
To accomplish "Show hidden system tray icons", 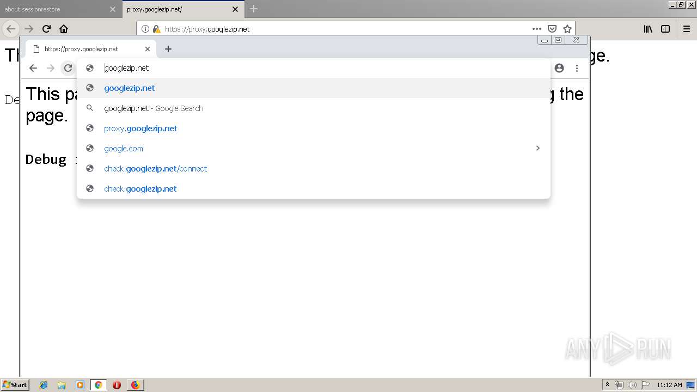I will click(x=607, y=385).
